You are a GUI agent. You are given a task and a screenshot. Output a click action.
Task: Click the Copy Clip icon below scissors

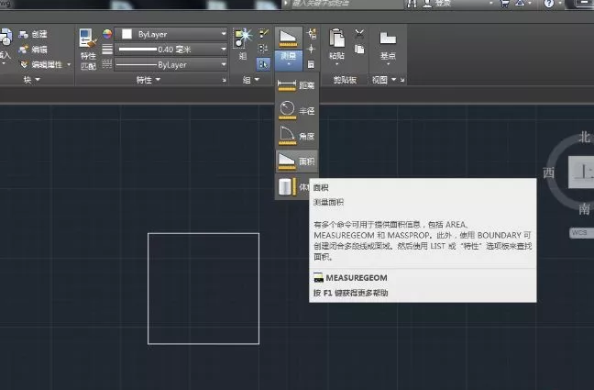pyautogui.click(x=359, y=49)
